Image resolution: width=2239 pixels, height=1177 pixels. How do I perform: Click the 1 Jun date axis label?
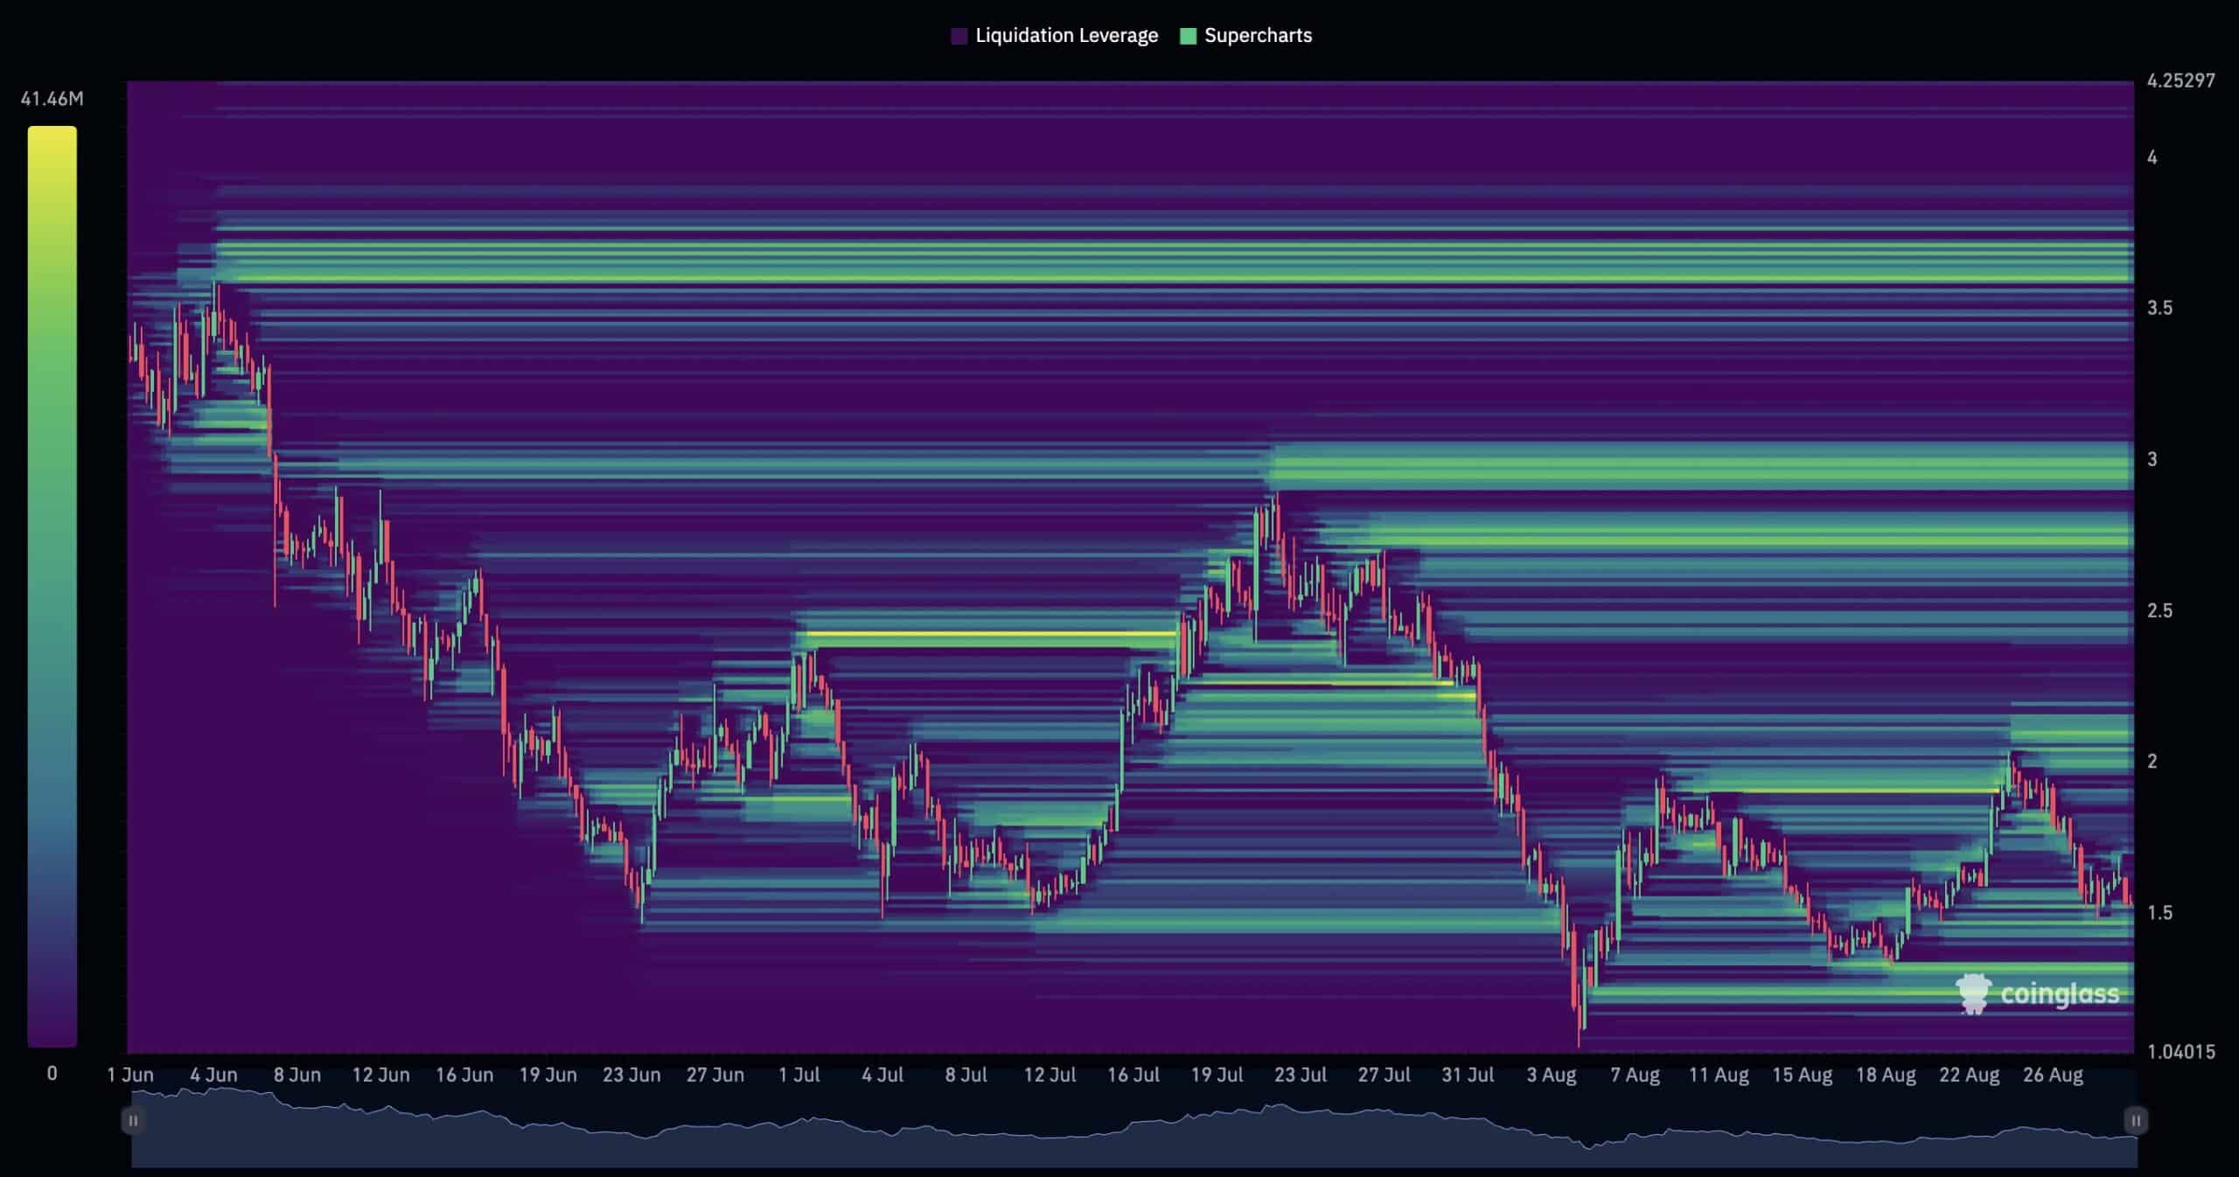pos(130,1075)
